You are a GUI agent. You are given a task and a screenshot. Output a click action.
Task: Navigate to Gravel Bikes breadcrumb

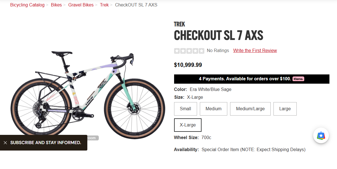click(x=81, y=5)
